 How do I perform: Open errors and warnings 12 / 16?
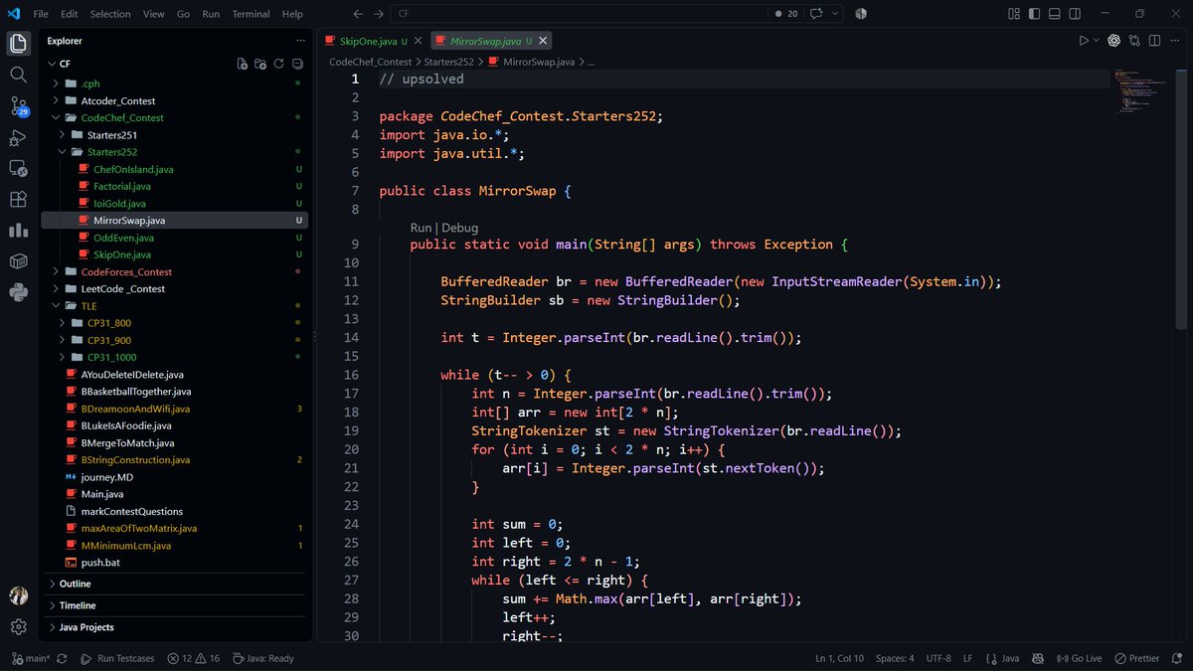click(193, 658)
